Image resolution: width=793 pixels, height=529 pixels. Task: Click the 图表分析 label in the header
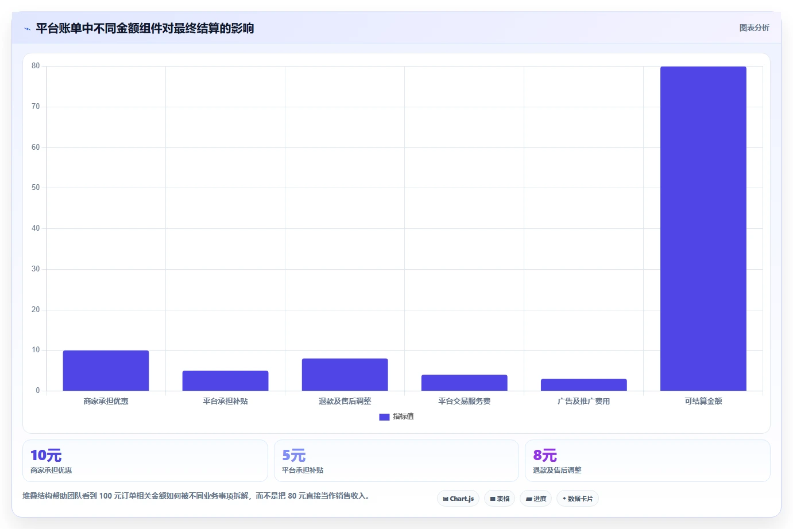754,28
